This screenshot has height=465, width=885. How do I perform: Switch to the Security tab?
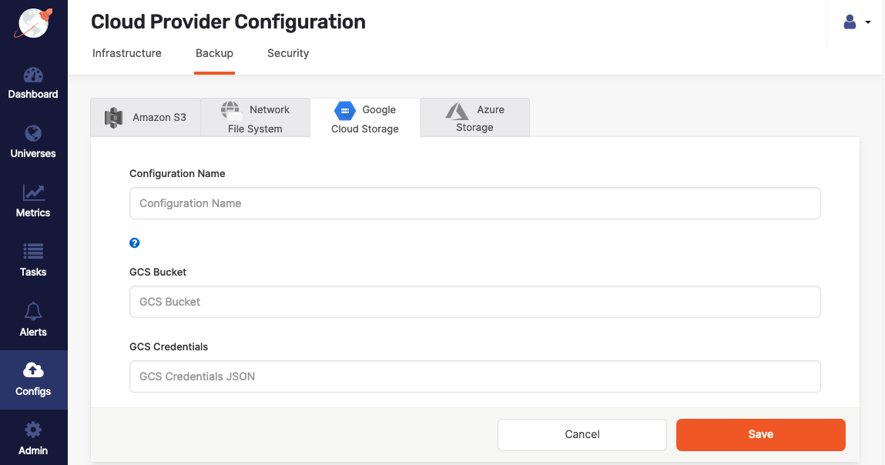[288, 53]
